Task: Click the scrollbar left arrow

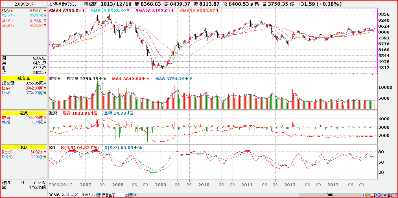Action: point(136,195)
